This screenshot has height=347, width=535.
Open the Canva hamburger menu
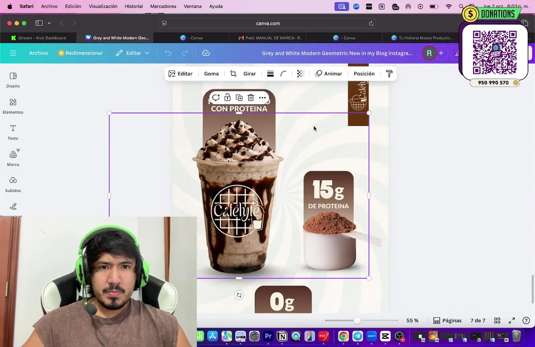click(x=13, y=53)
